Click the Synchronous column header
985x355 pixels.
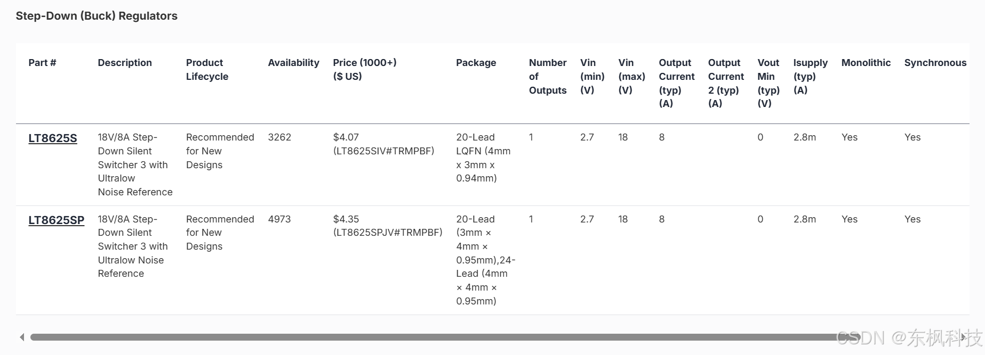click(935, 63)
